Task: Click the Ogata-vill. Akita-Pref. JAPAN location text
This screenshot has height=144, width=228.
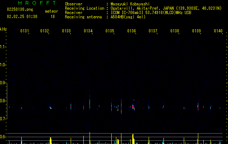Action: pyautogui.click(x=166, y=8)
